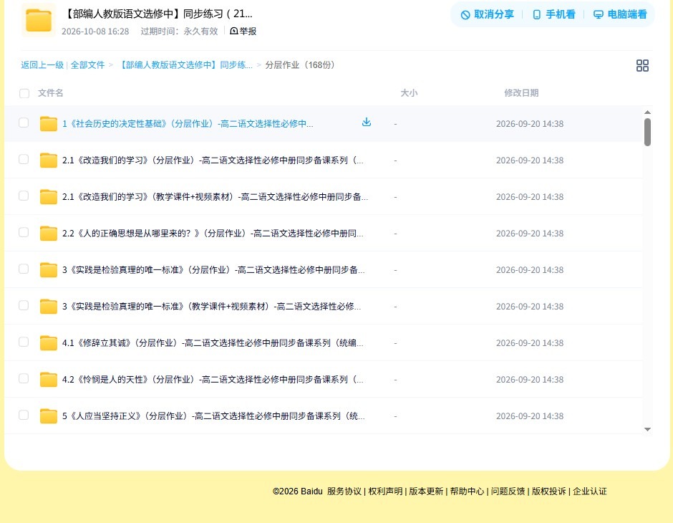Click the large share folder icon at top

pos(39,20)
